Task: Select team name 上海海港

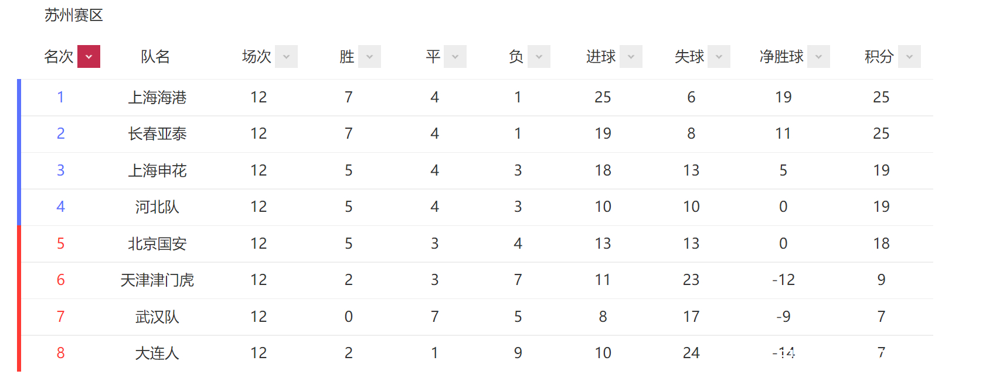Action: pyautogui.click(x=157, y=97)
